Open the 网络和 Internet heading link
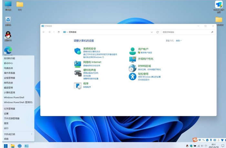226x148 pixels. click(92, 62)
